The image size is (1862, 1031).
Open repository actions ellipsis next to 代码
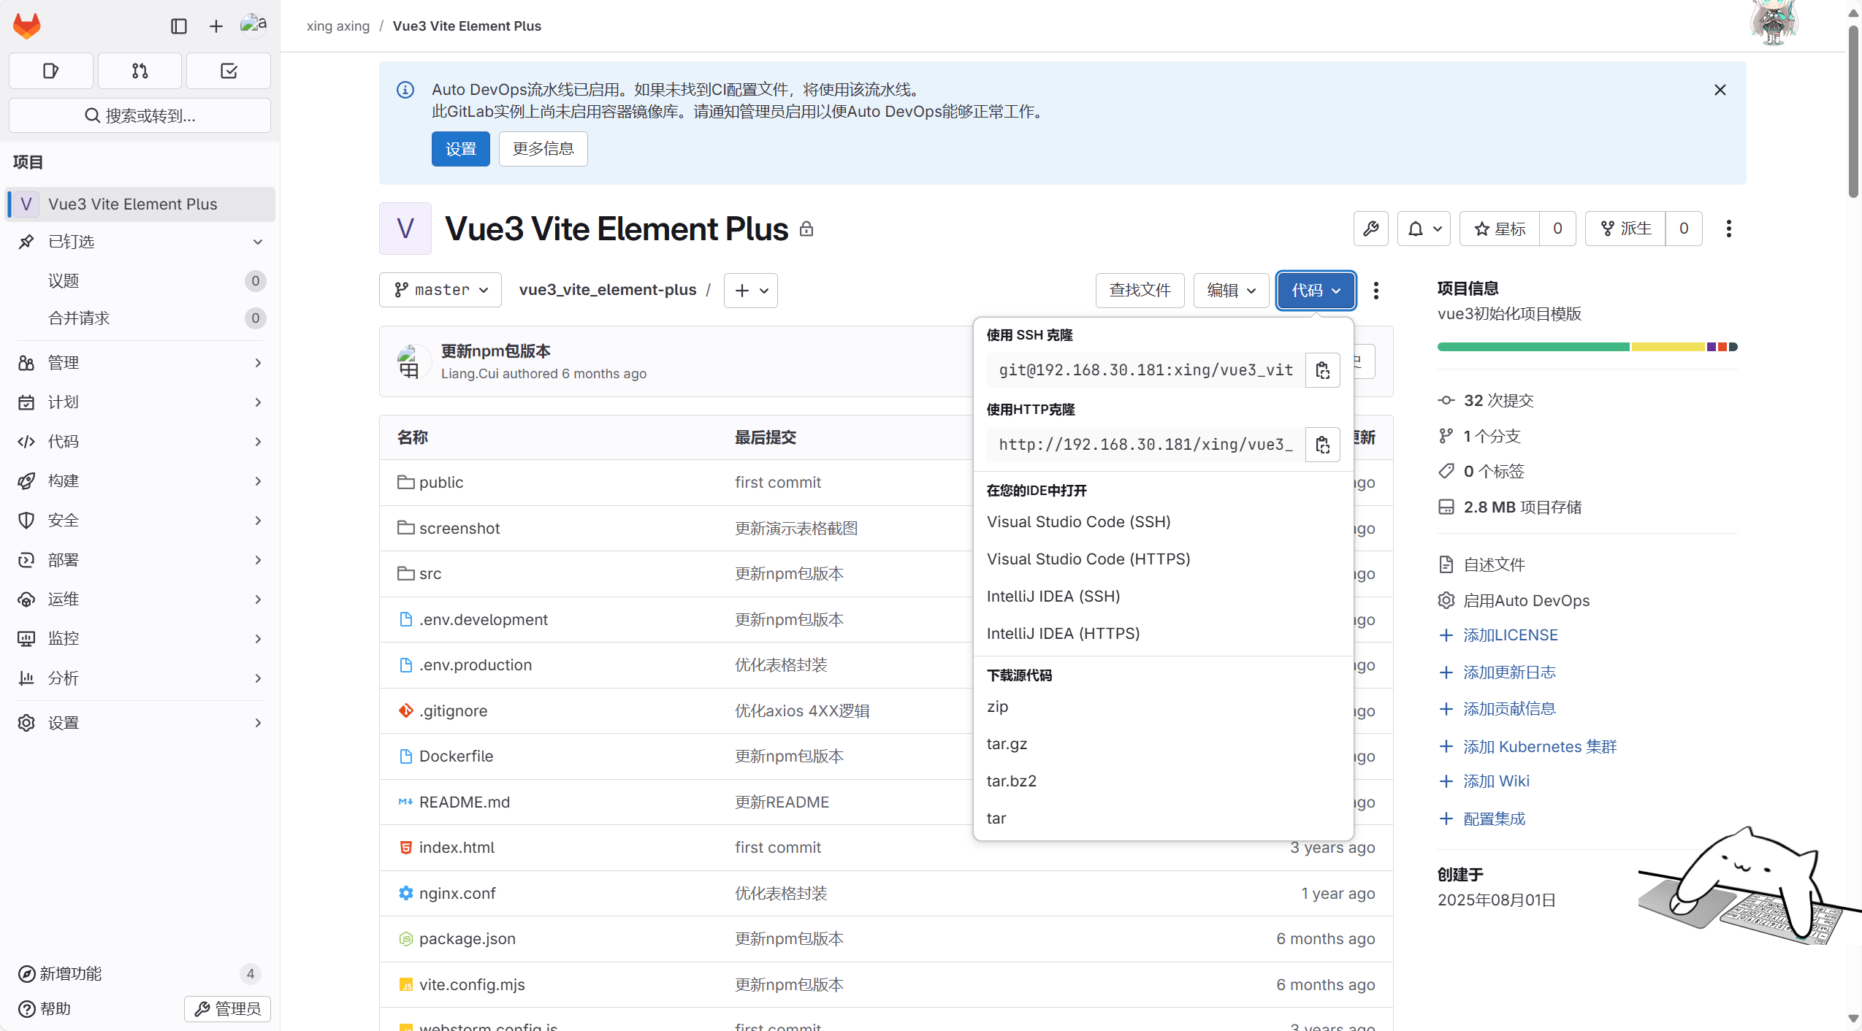pos(1376,291)
